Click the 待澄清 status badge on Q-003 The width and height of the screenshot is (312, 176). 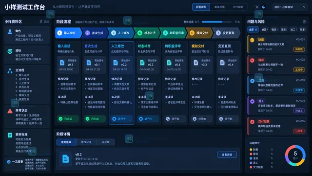tap(299, 90)
